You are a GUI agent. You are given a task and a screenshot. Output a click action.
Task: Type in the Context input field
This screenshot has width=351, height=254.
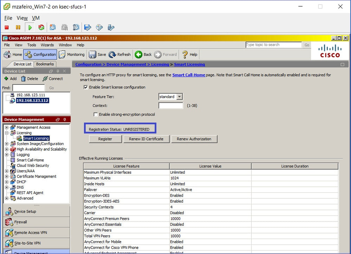pyautogui.click(x=170, y=105)
